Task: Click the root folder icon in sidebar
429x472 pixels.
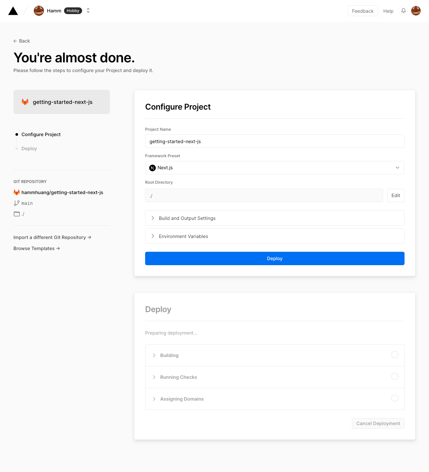Action: click(17, 214)
